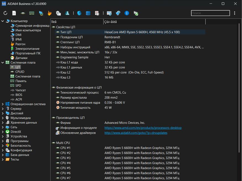Select Память in the tree
Image resolution: width=242 pixels, height=181 pixels.
click(18, 81)
